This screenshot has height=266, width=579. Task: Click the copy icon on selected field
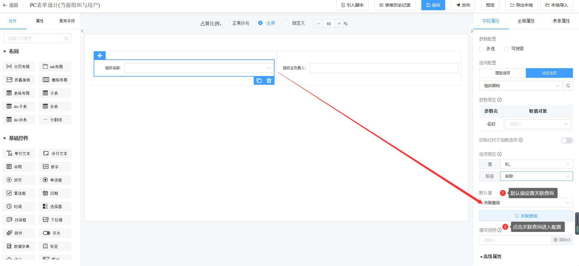[259, 81]
